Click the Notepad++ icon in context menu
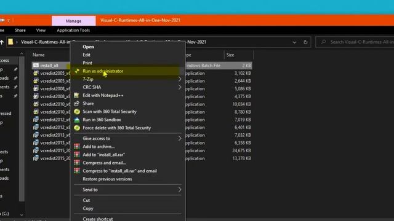This screenshot has width=394, height=221. pos(76,96)
